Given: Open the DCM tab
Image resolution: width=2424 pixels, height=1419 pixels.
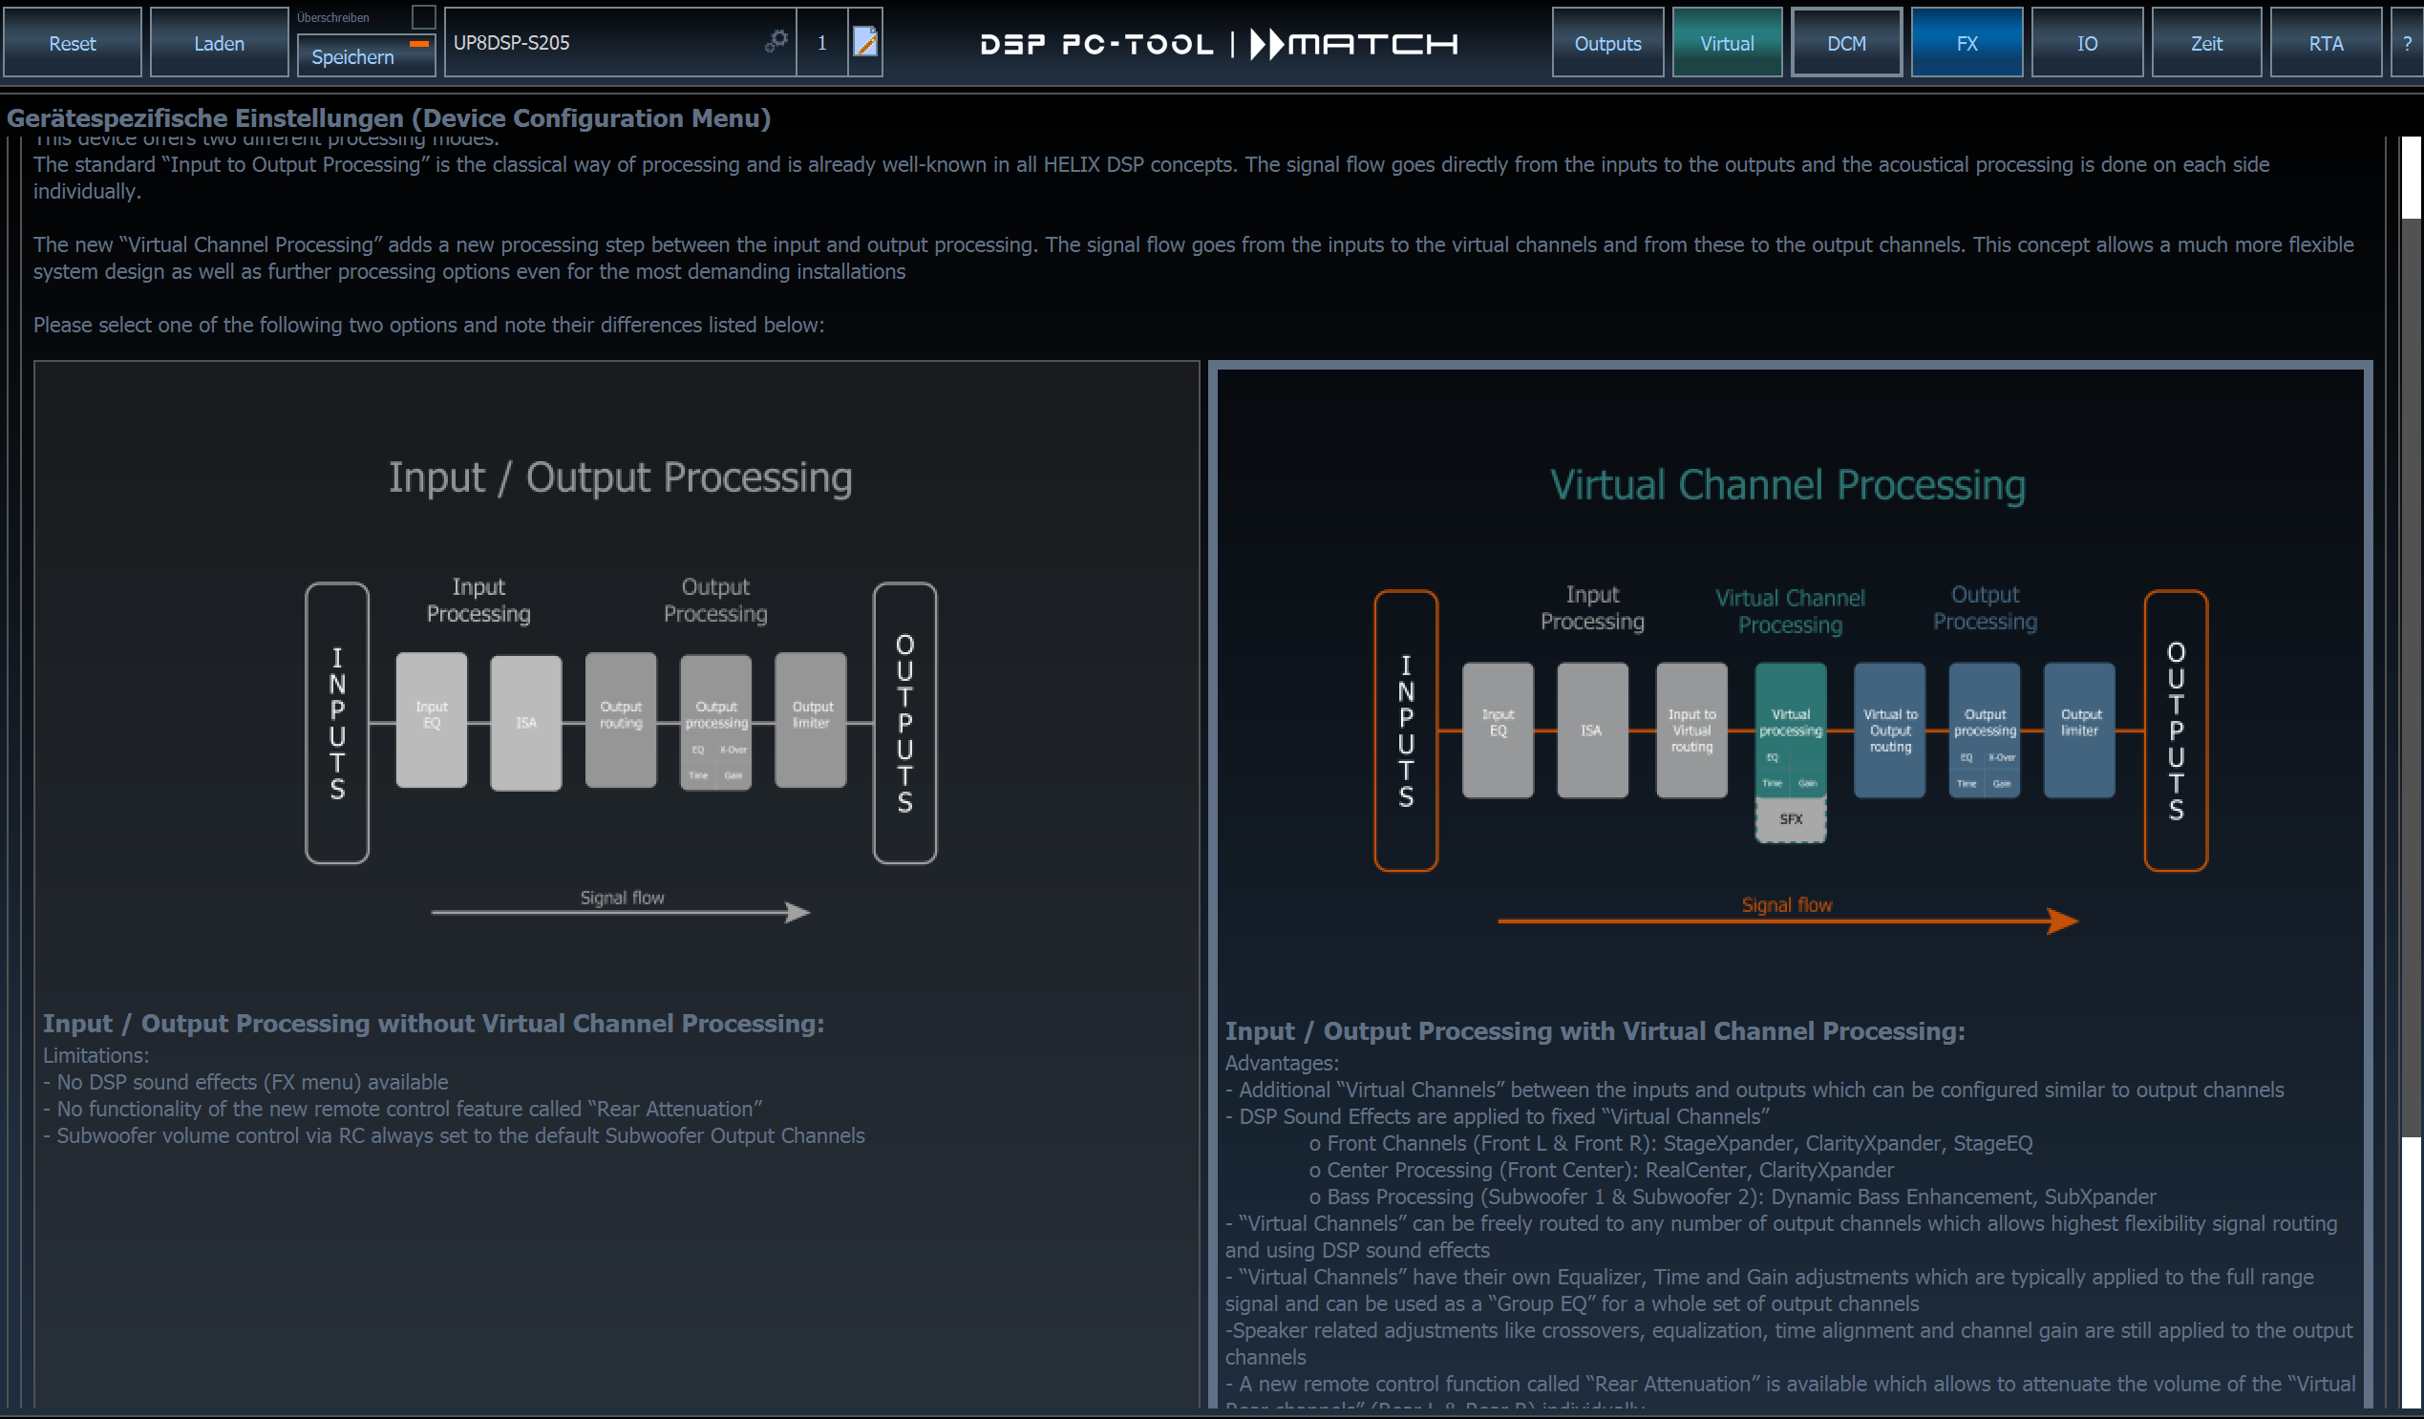Looking at the screenshot, I should click(x=1846, y=43).
